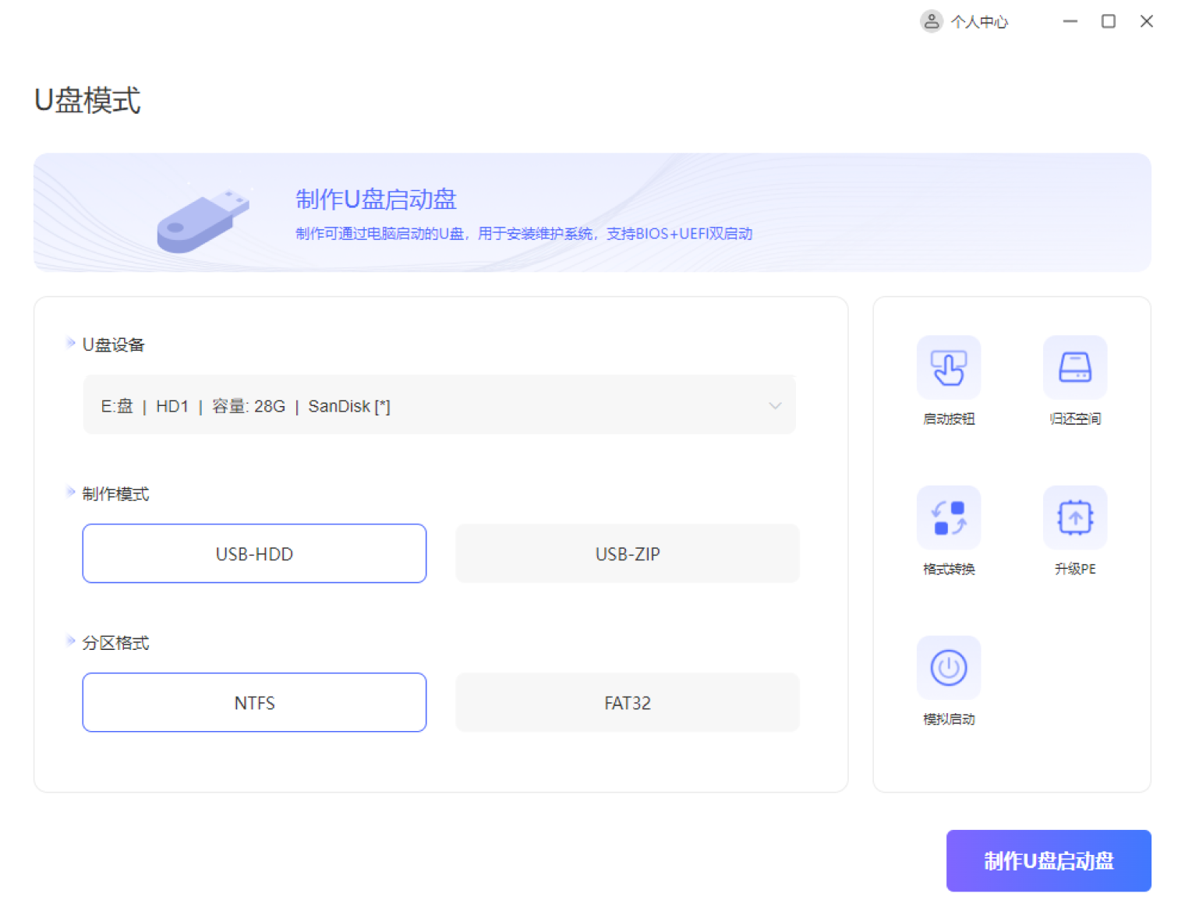Switch creation mode to USB-ZIP
Image resolution: width=1185 pixels, height=904 pixels.
[x=627, y=553]
